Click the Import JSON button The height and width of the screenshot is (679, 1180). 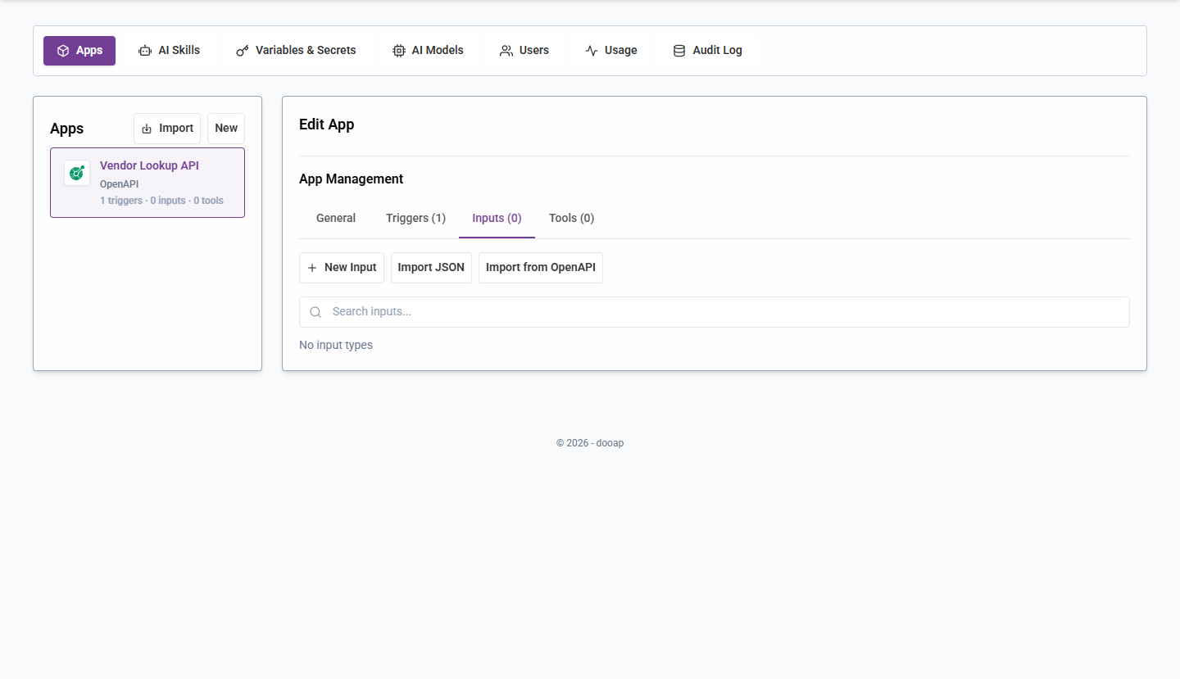click(x=431, y=268)
